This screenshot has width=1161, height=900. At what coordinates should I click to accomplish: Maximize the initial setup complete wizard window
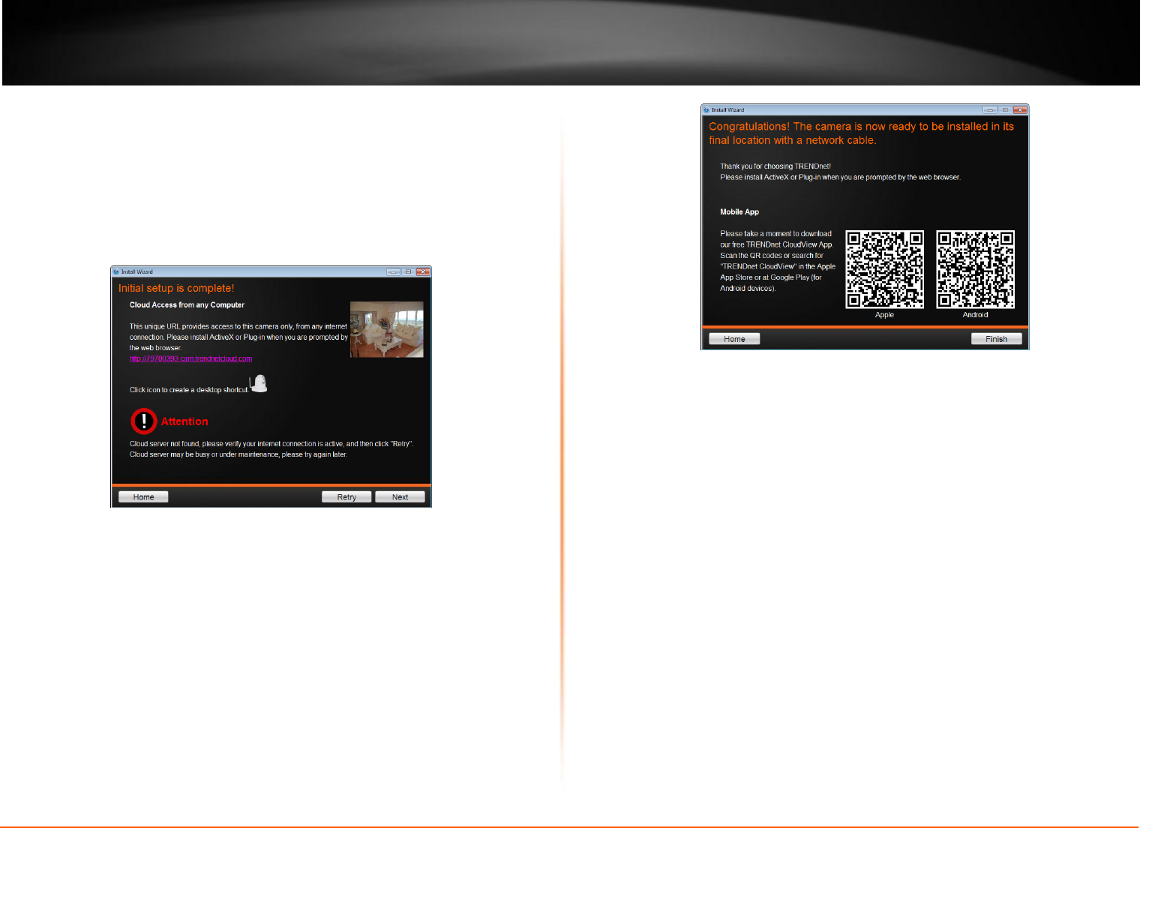click(408, 271)
